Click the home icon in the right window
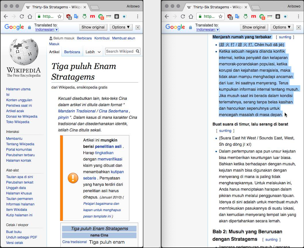The height and width of the screenshot is (248, 304). (x=191, y=16)
